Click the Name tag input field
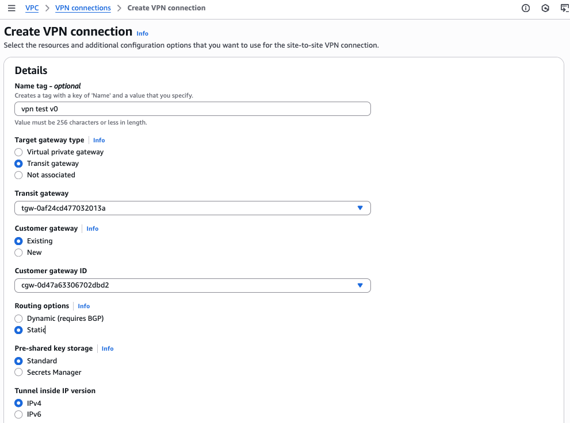 [x=192, y=109]
